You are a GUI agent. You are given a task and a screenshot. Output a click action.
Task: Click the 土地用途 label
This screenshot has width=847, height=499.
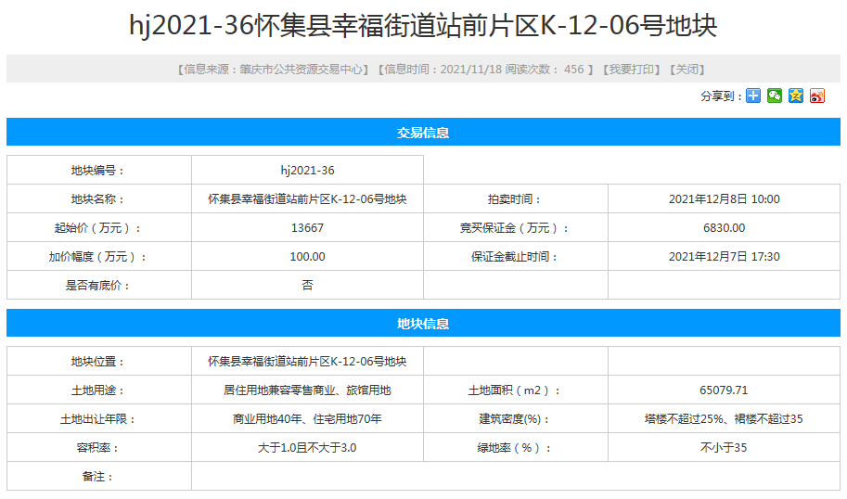point(99,390)
